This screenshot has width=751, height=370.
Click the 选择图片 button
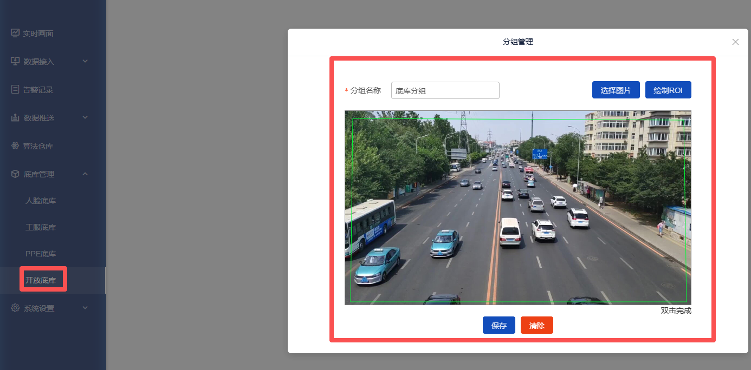coord(616,90)
